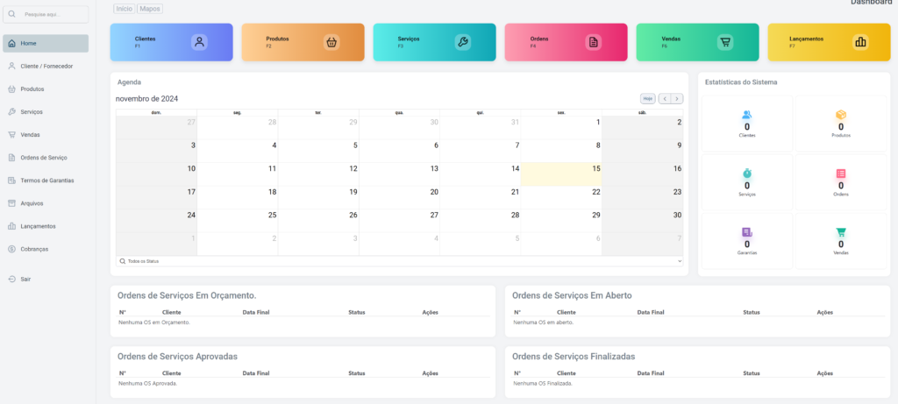Click the Produtos card basket icon

pyautogui.click(x=331, y=42)
